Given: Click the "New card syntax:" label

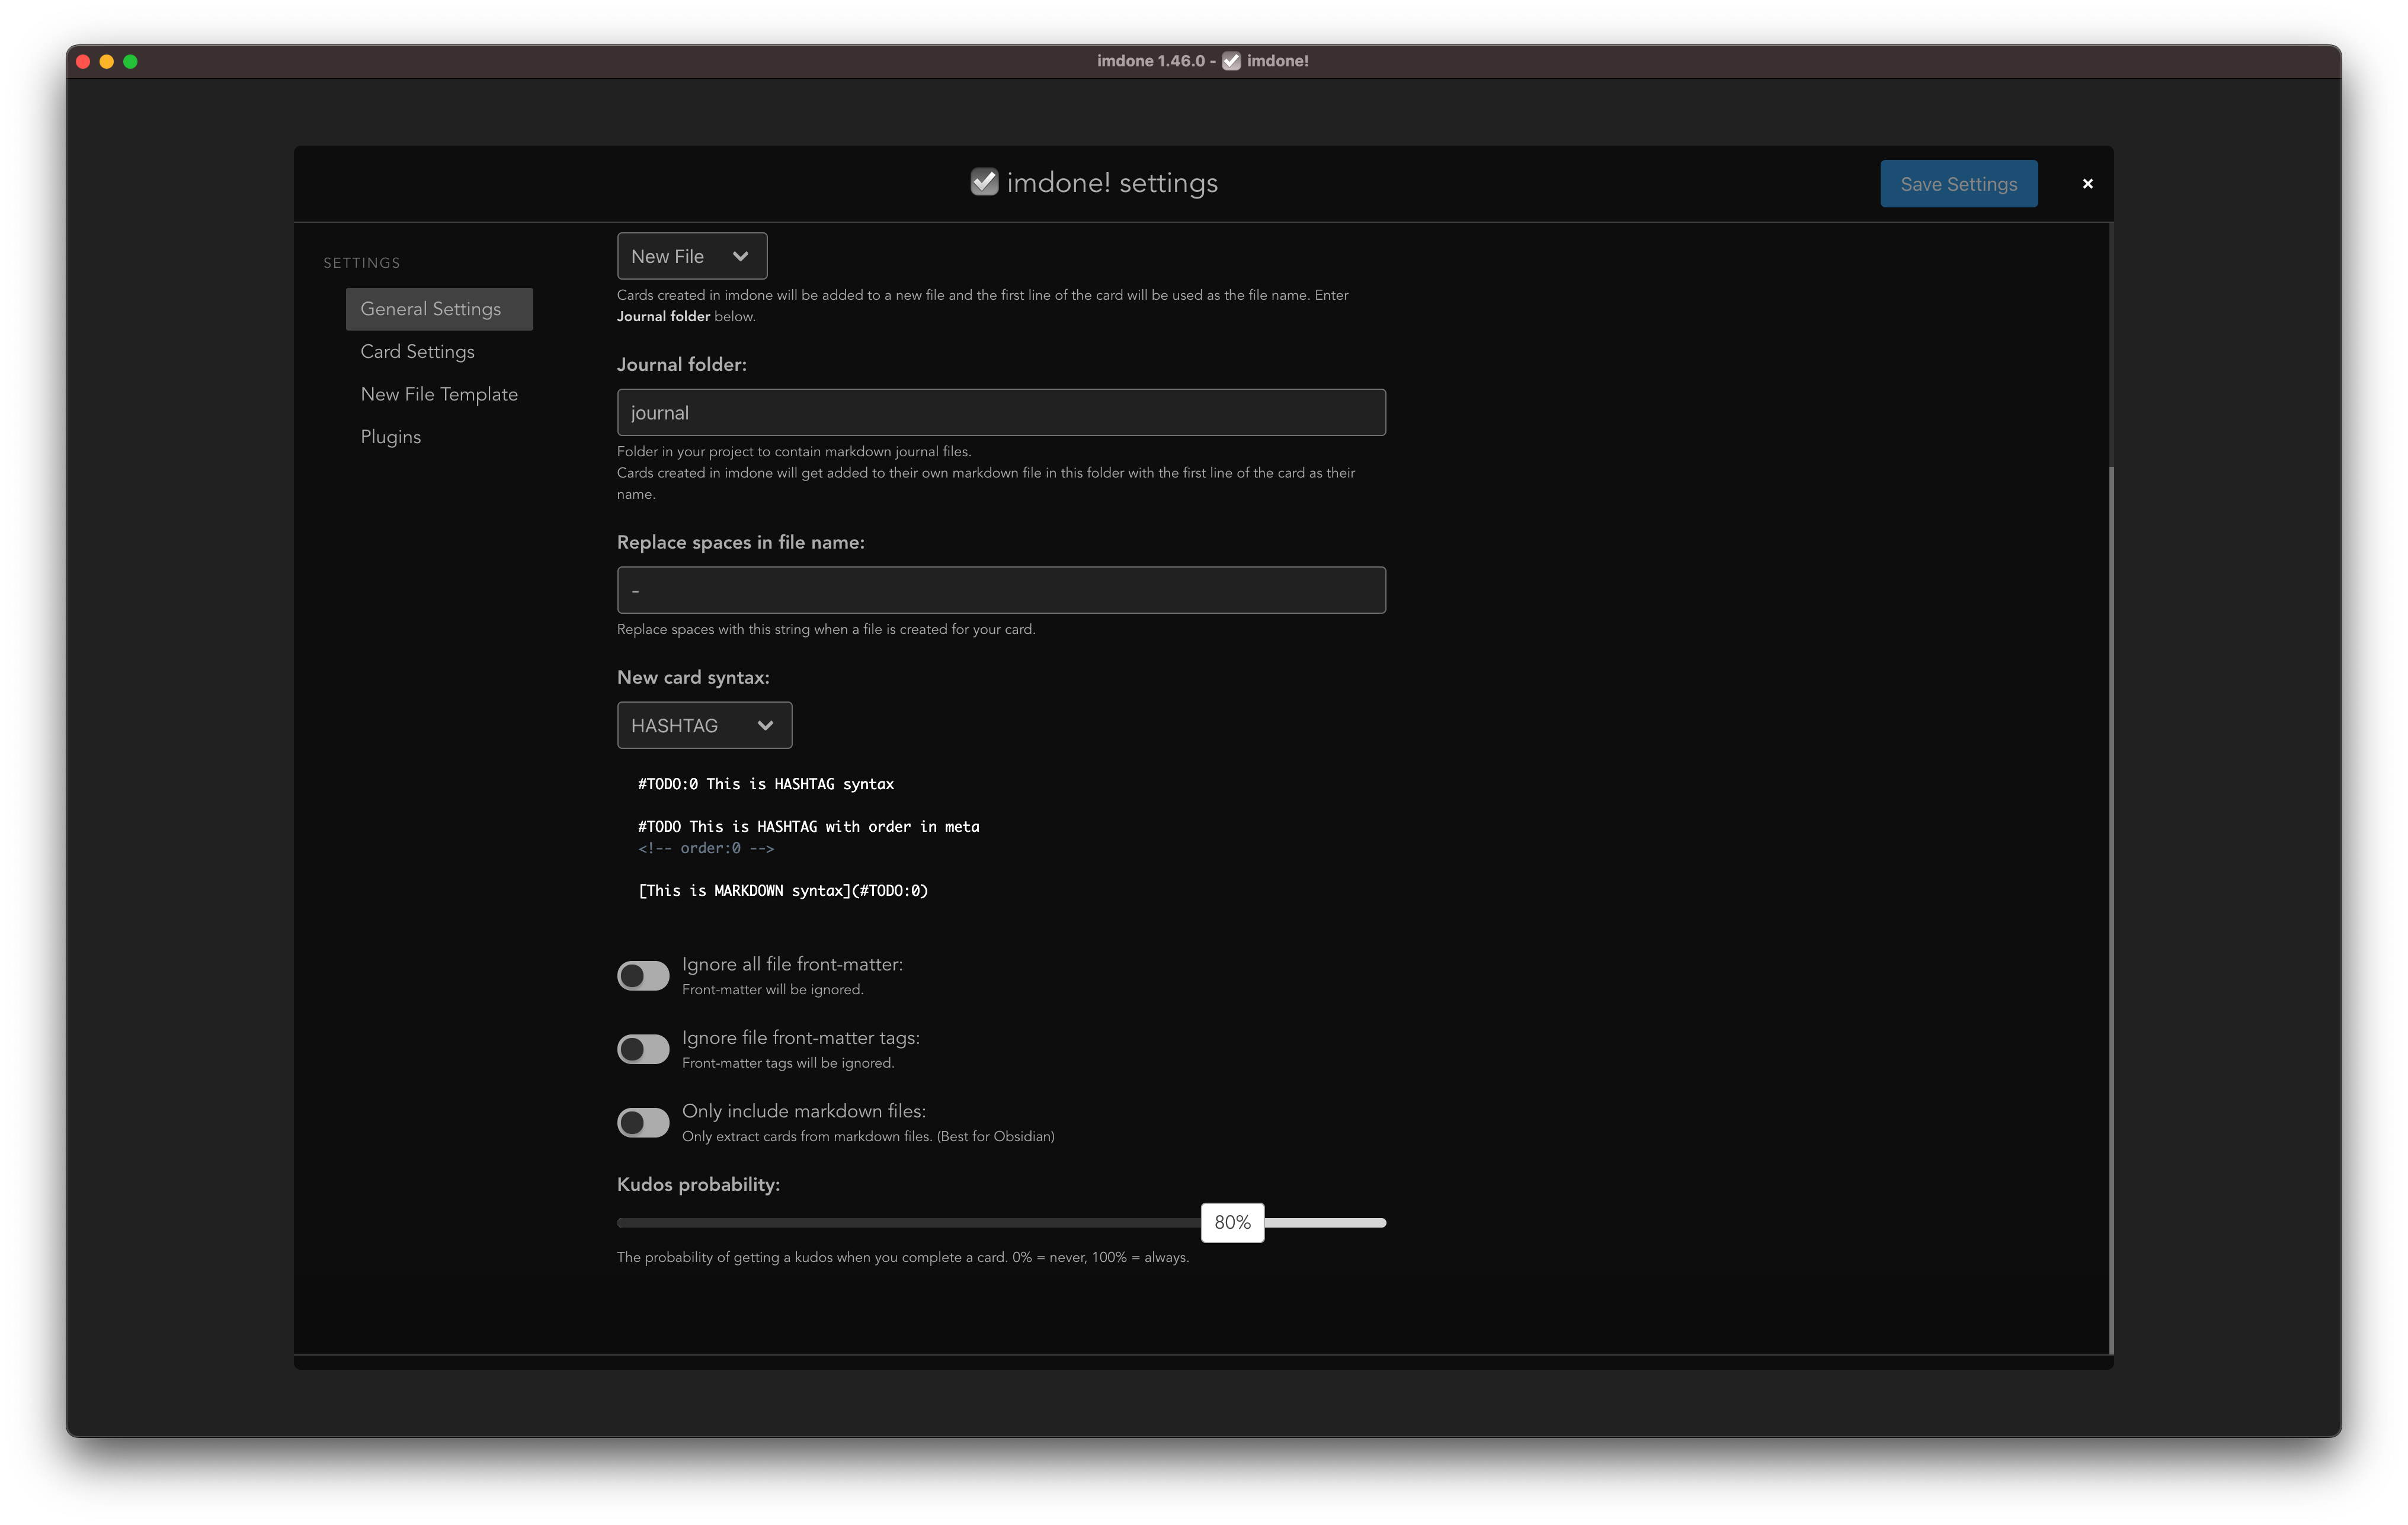Looking at the screenshot, I should (693, 677).
